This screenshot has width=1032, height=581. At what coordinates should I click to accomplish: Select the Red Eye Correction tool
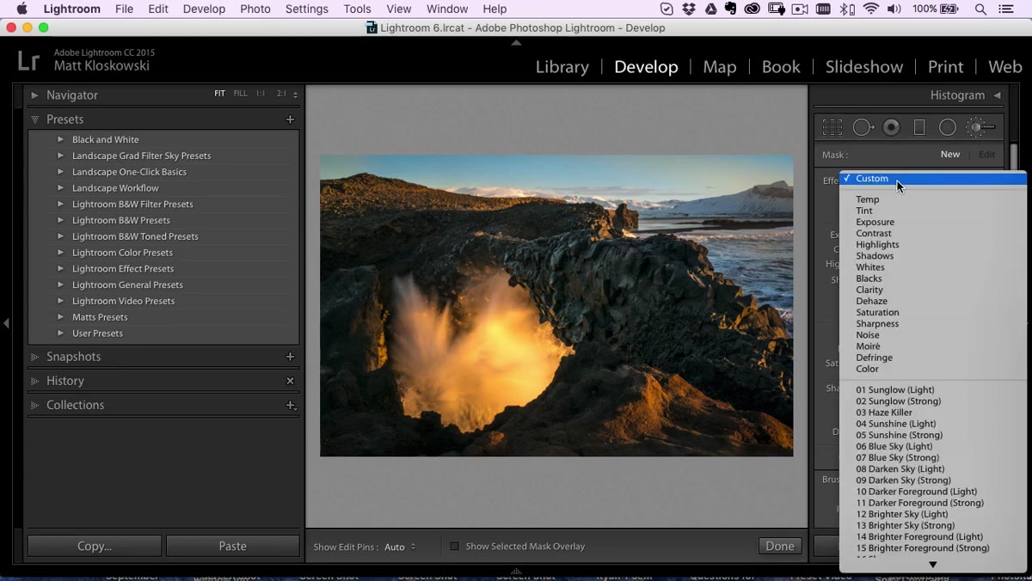(892, 127)
